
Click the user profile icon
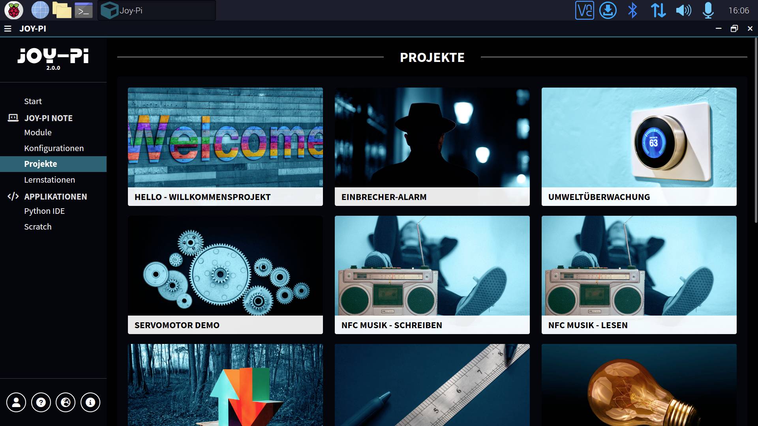[16, 402]
